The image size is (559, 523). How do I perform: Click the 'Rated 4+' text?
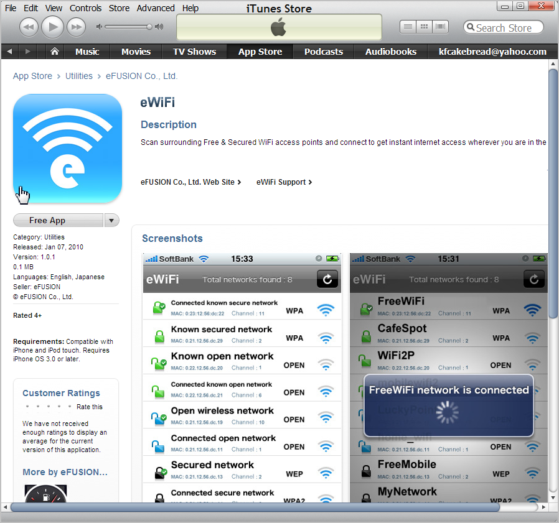pos(27,315)
